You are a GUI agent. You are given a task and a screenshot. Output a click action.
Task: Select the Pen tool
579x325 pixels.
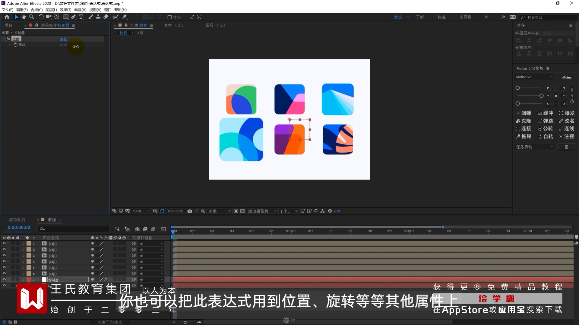click(73, 17)
